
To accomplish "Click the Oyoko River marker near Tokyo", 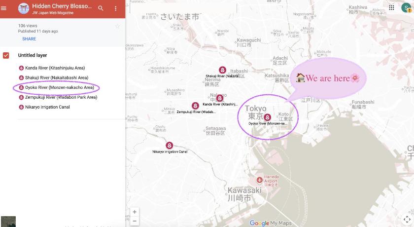I will [267, 117].
